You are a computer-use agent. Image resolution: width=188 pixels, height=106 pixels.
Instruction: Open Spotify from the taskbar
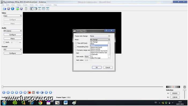[15, 103]
